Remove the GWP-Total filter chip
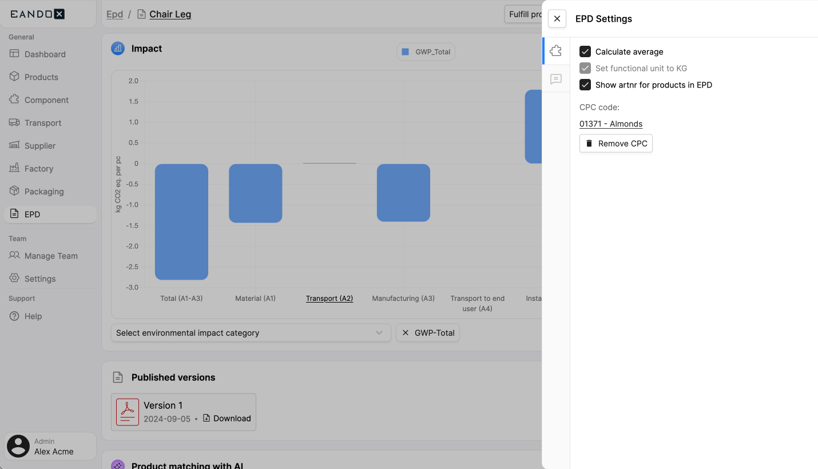The height and width of the screenshot is (469, 818). click(x=406, y=332)
